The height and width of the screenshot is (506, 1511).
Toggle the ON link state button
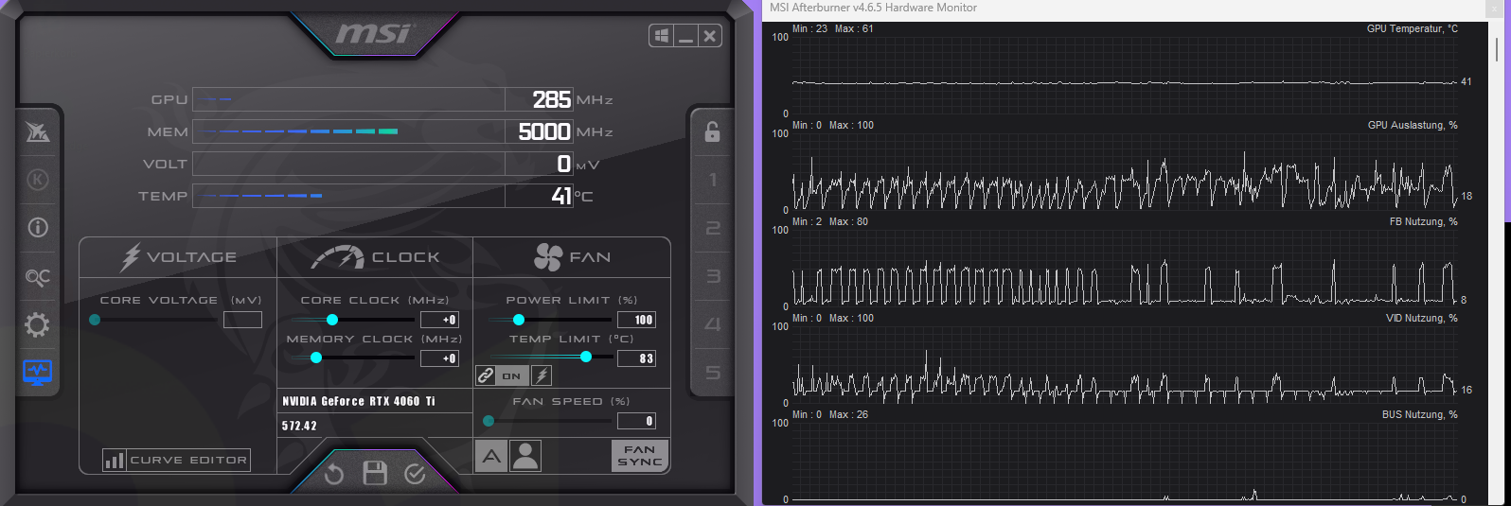(x=511, y=375)
